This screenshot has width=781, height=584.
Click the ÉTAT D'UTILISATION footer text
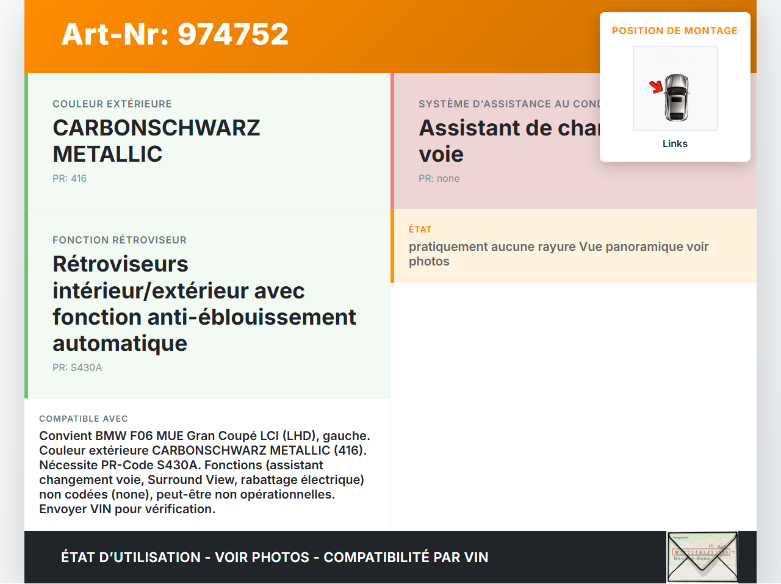pyautogui.click(x=275, y=557)
